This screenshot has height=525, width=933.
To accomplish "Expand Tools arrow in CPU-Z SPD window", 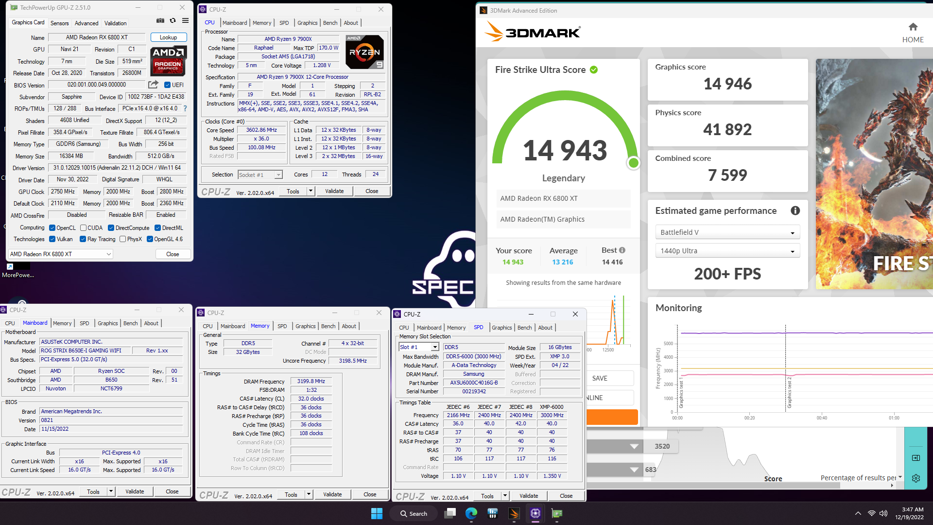I will 505,496.
